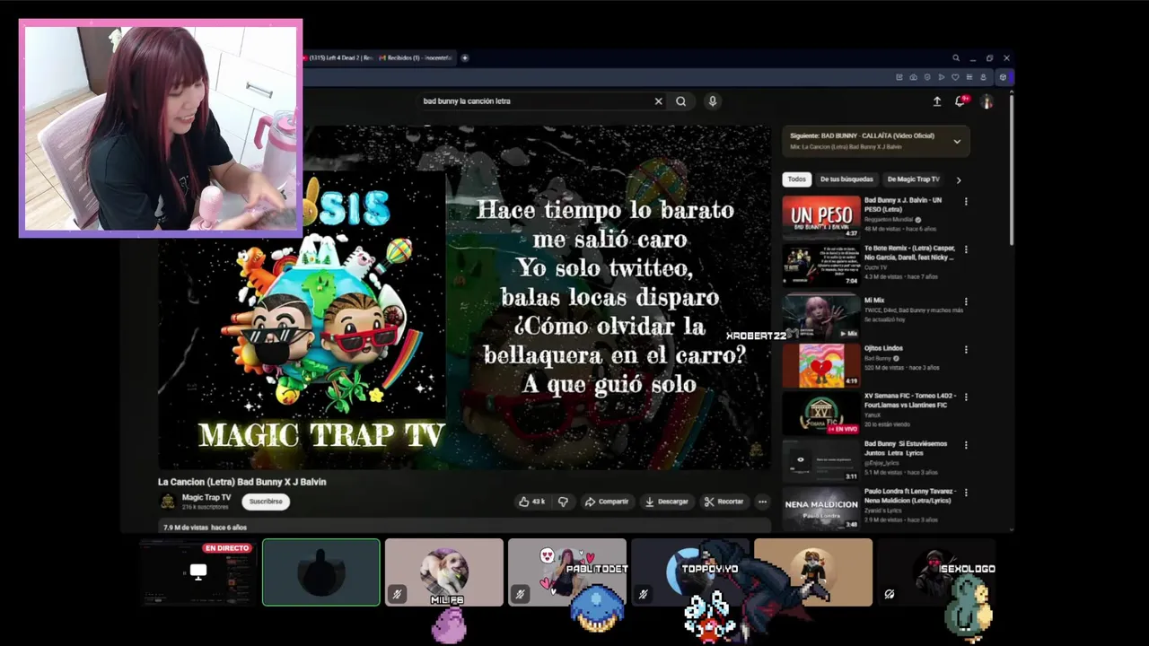The image size is (1149, 646).
Task: Open XV Semana FIC live thumbnail
Action: pyautogui.click(x=821, y=412)
